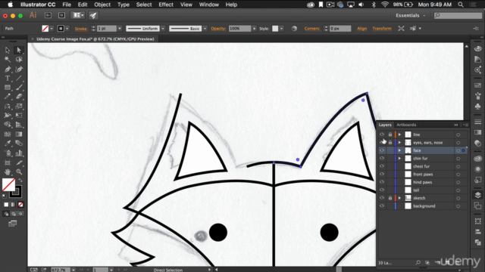Open the File menu
This screenshot has height=272, width=485.
[67, 5]
